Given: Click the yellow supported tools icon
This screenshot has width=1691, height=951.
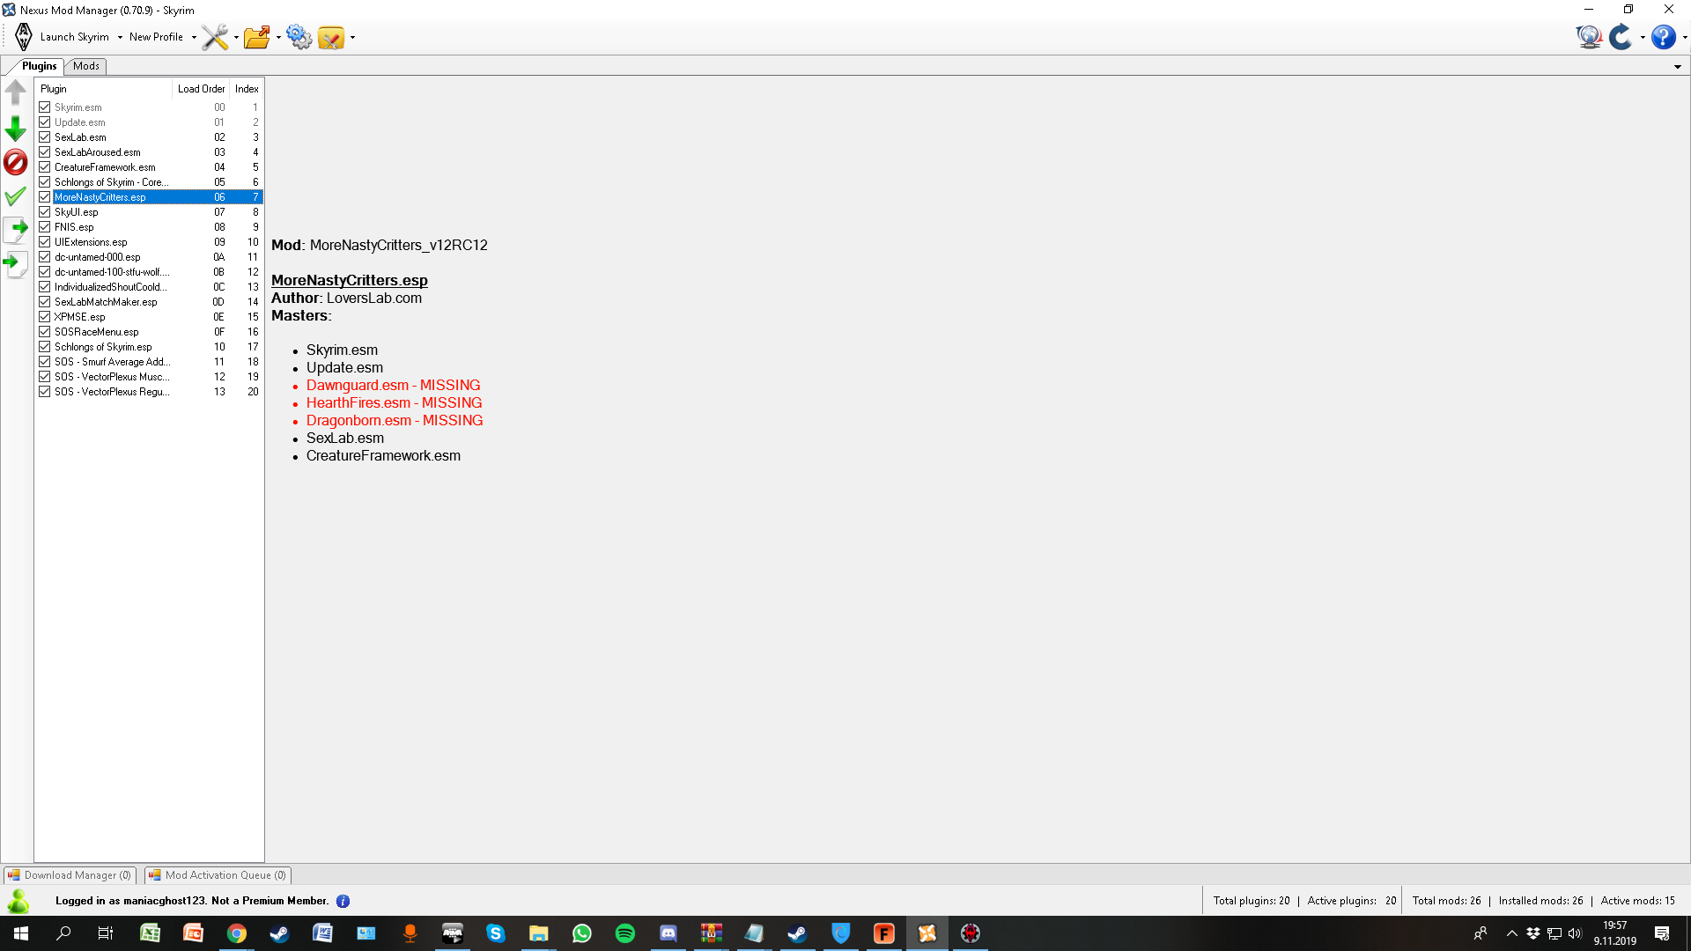Looking at the screenshot, I should pos(331,37).
